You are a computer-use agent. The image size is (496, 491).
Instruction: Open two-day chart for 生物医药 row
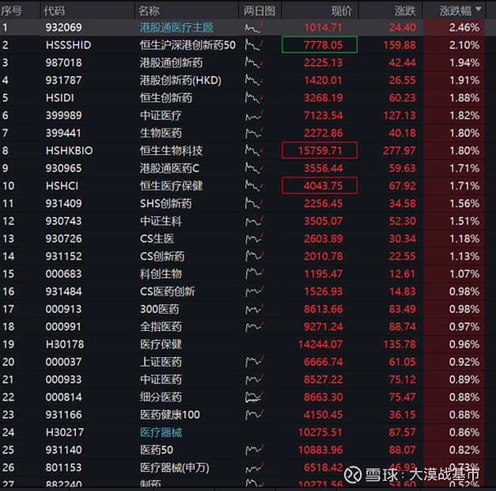pyautogui.click(x=254, y=133)
